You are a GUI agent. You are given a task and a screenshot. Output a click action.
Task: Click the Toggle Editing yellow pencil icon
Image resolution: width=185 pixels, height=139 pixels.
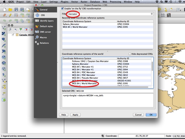coord(10,15)
